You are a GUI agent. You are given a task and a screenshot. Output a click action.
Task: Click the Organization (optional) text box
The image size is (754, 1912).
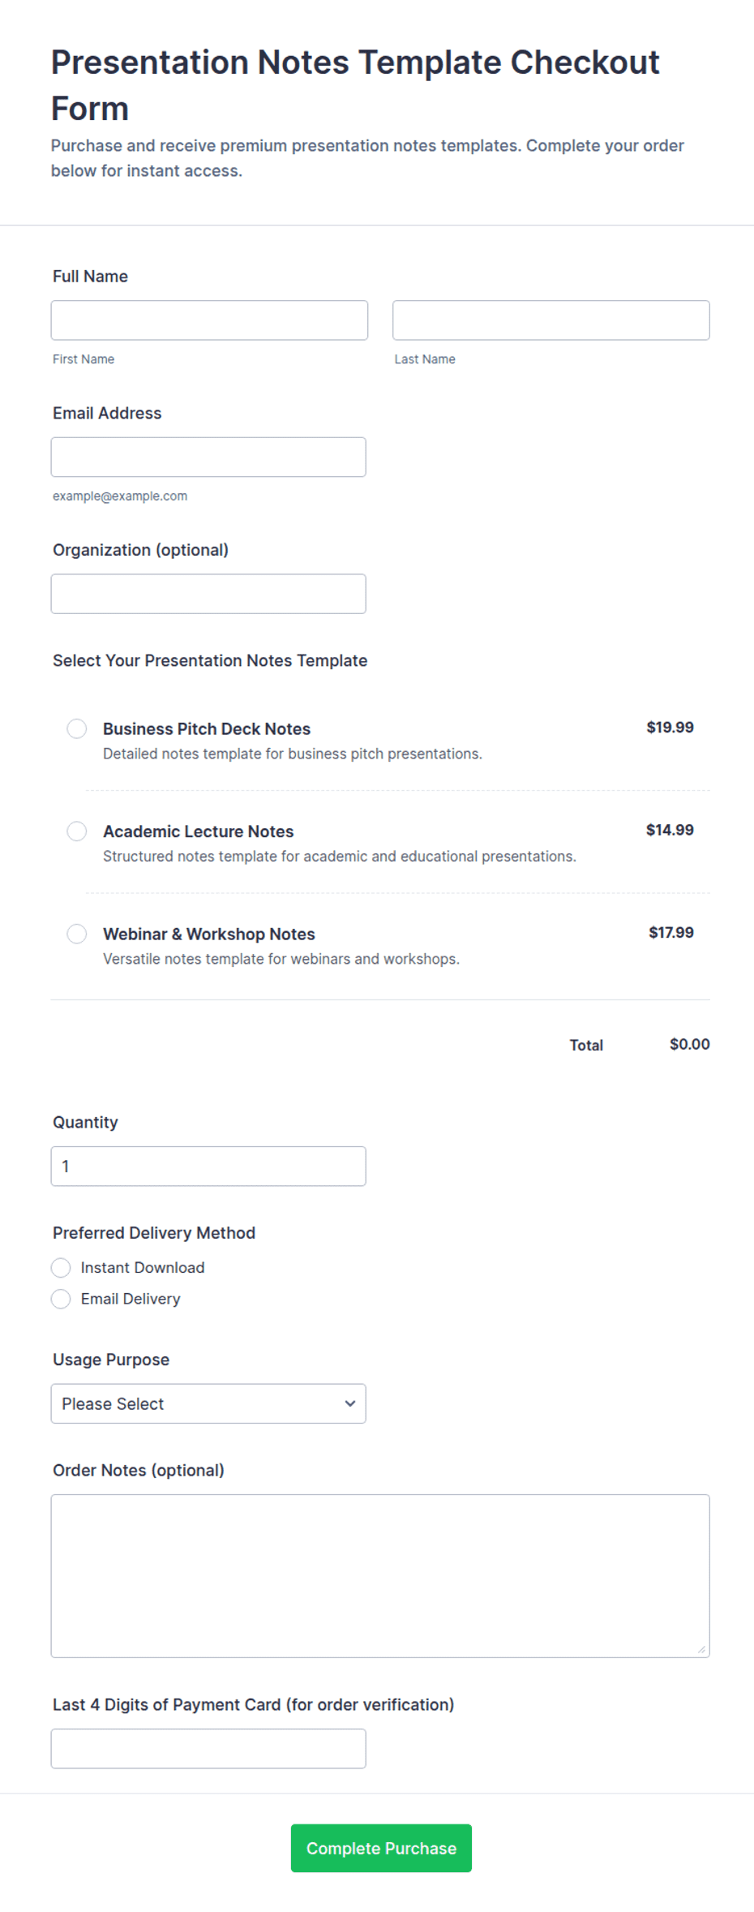tap(208, 594)
